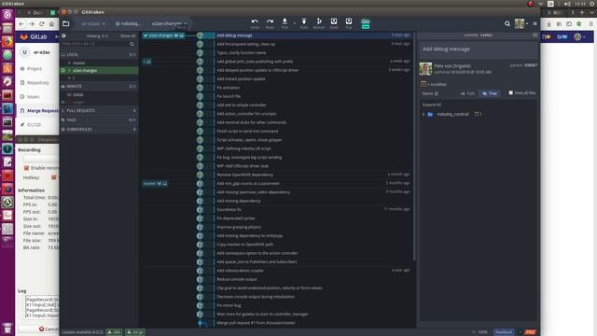Screen dimensions: 597x336
Task: Toggle the View all files checkbox
Action: click(x=511, y=93)
